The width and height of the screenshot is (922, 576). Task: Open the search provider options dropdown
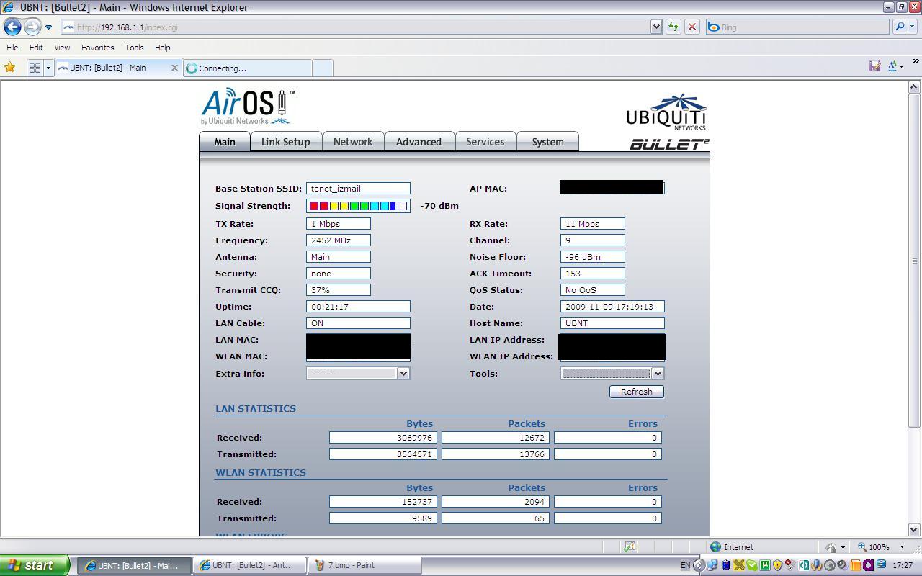pyautogui.click(x=913, y=27)
